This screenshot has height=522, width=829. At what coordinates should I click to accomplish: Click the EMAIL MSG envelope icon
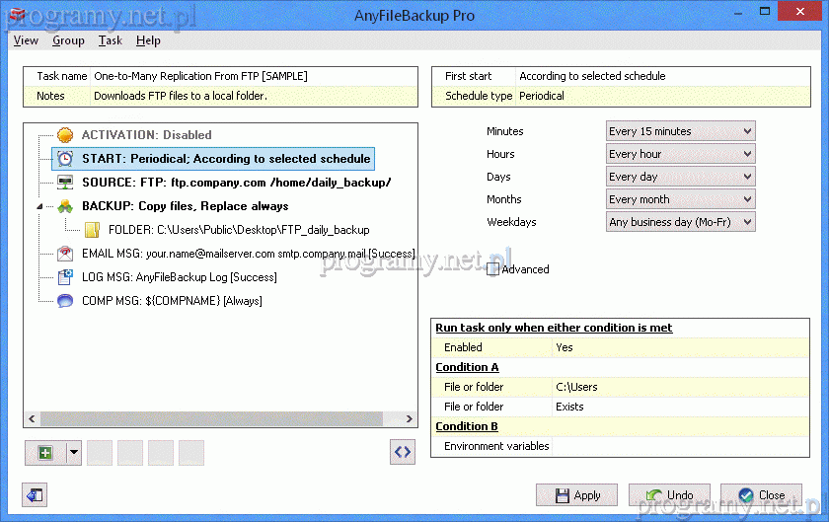click(65, 254)
